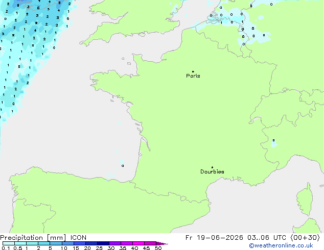
Task: Click the '50' legend scale value
Action: coord(158,248)
